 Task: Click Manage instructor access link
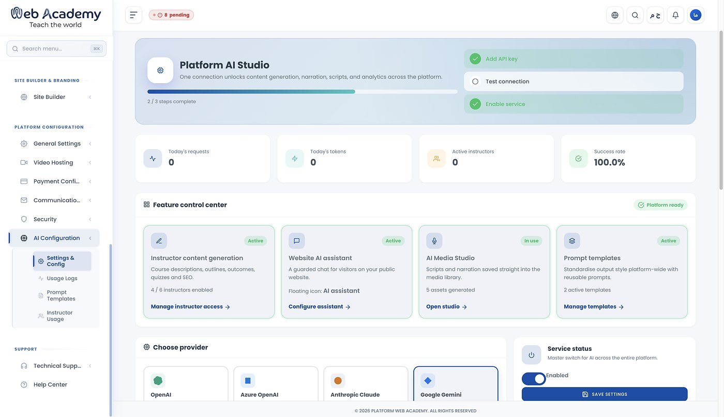[x=190, y=307]
